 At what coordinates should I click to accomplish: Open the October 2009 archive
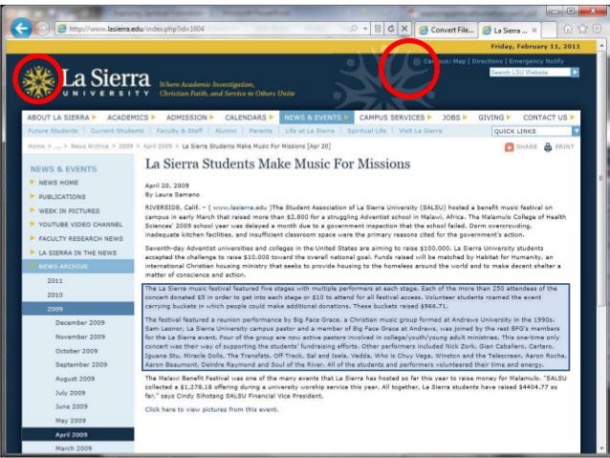(x=76, y=351)
